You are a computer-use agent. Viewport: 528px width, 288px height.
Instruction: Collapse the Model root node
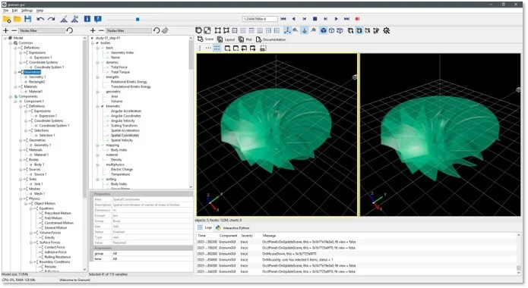click(x=5, y=38)
